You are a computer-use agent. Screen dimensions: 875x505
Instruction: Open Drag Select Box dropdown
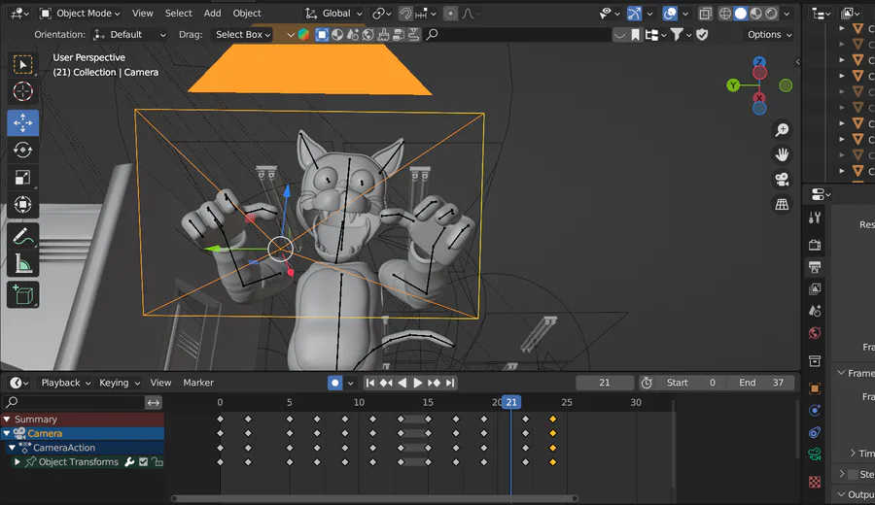coord(242,35)
